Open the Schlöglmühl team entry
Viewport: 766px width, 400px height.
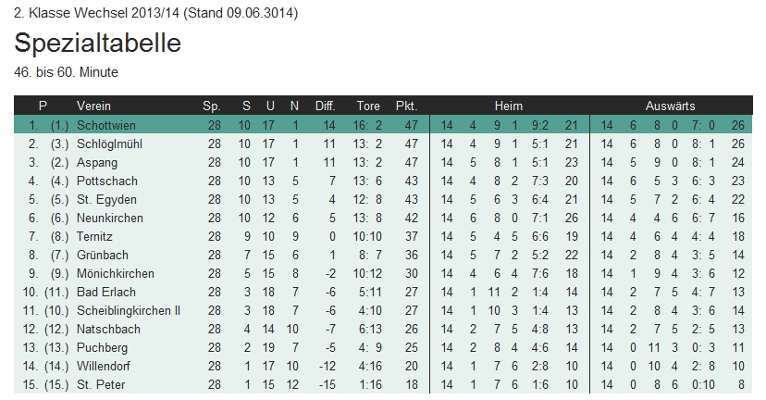(x=109, y=144)
